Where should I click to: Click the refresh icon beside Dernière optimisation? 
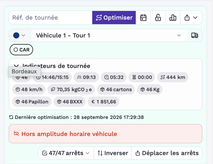11,117
